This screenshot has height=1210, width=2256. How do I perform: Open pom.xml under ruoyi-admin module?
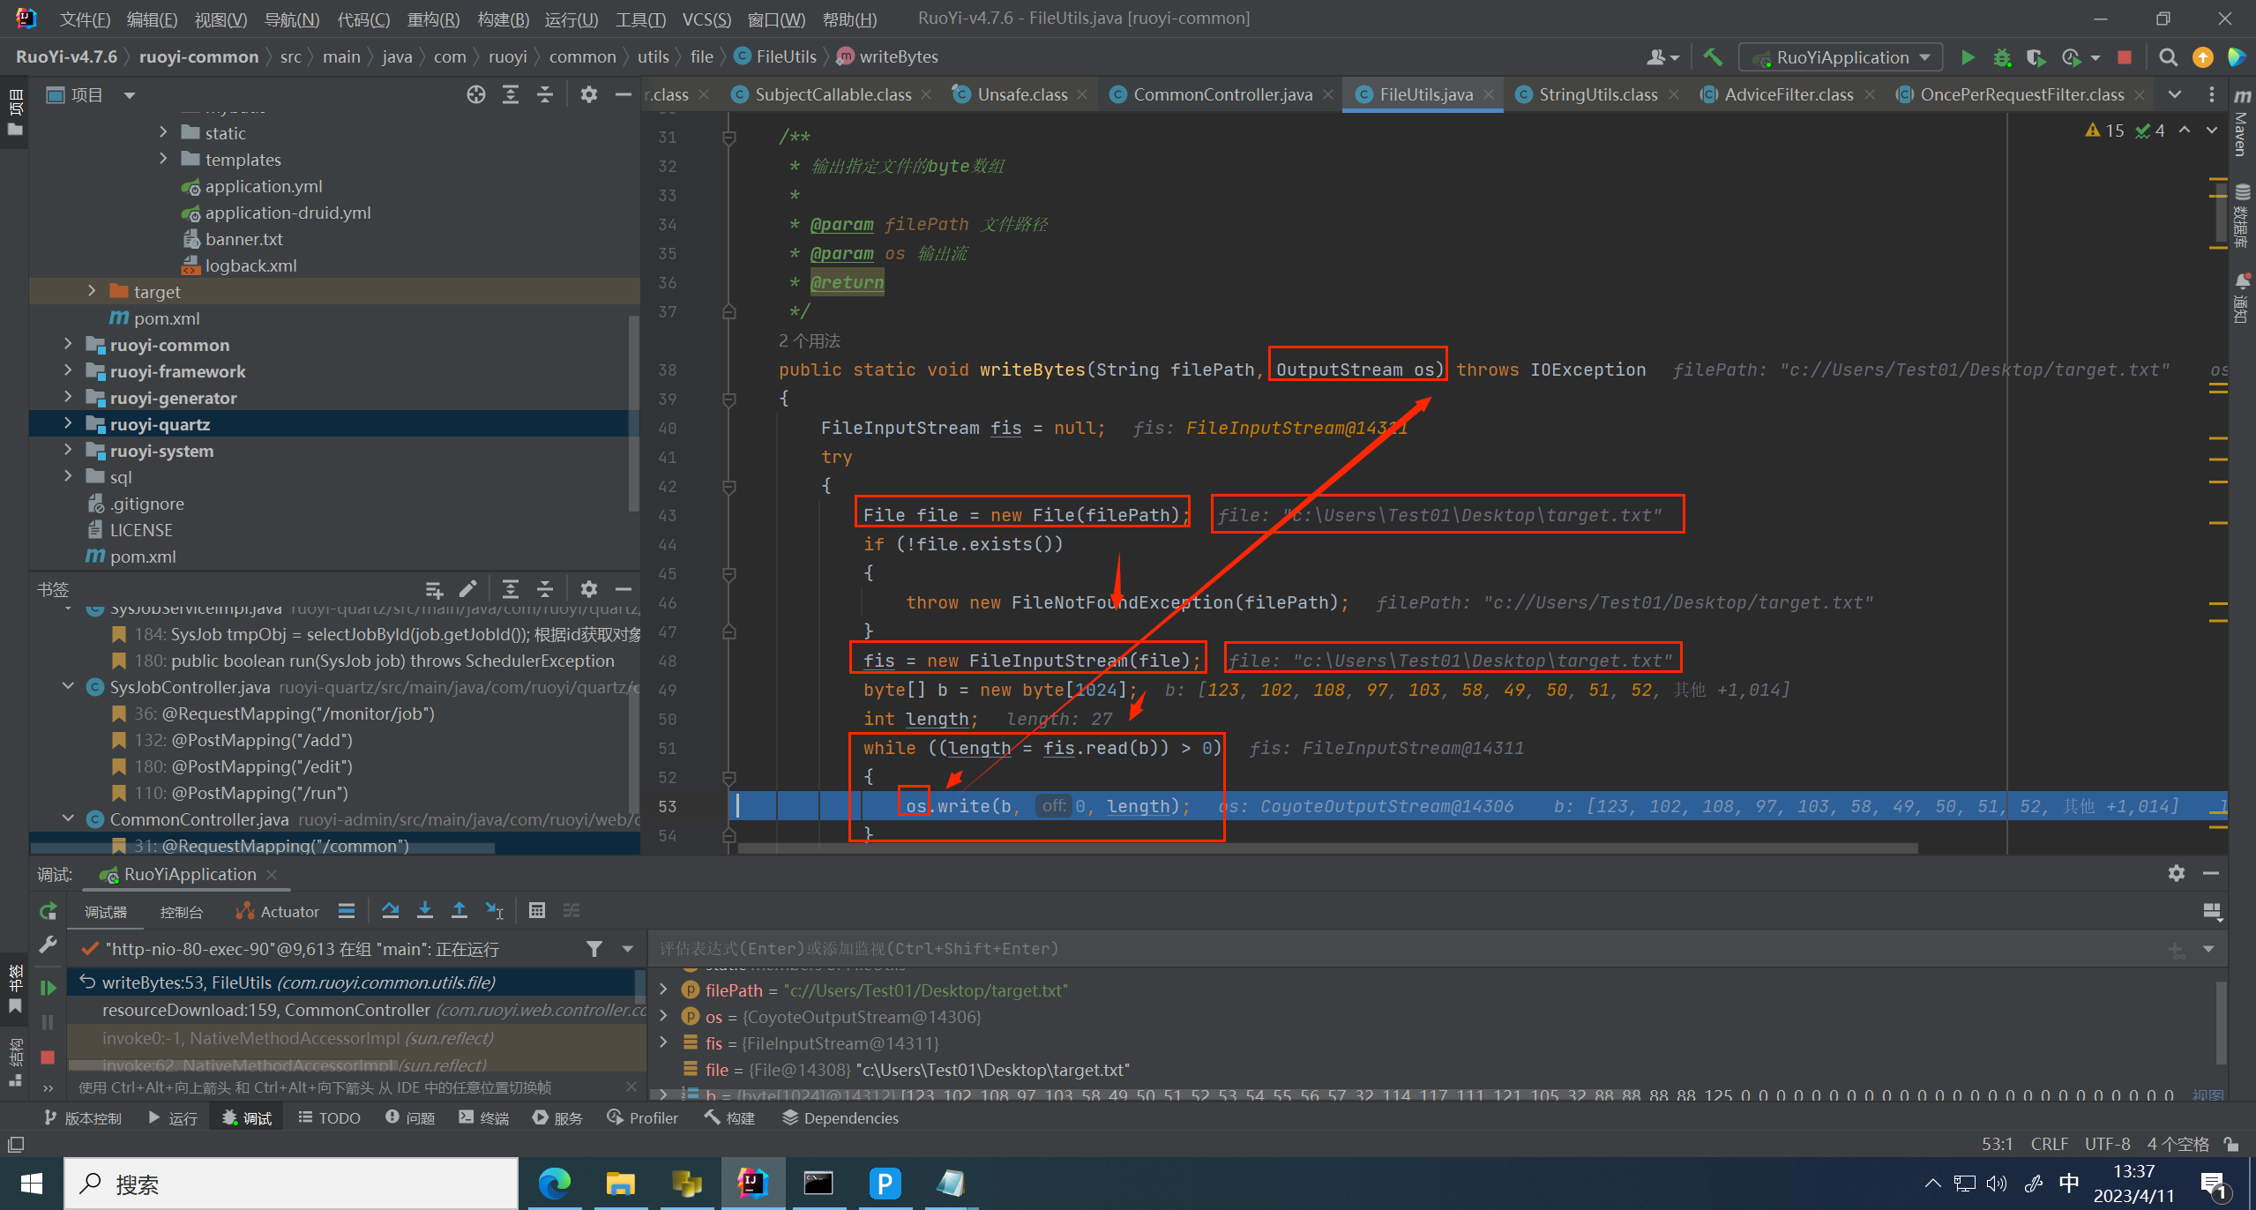coord(167,318)
